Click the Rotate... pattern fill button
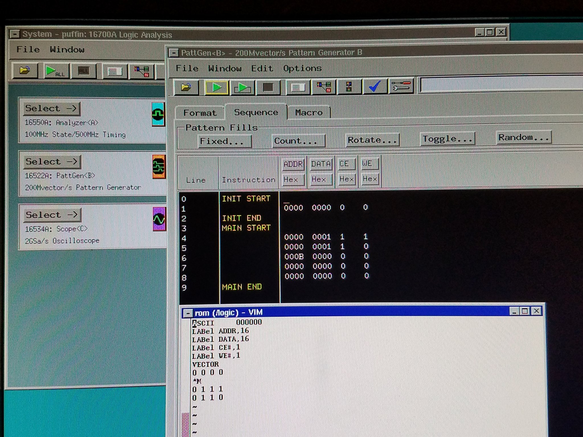 [372, 140]
